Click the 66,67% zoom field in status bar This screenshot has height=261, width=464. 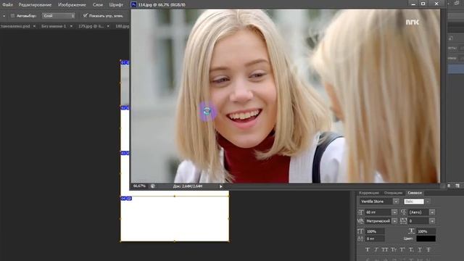pos(139,186)
